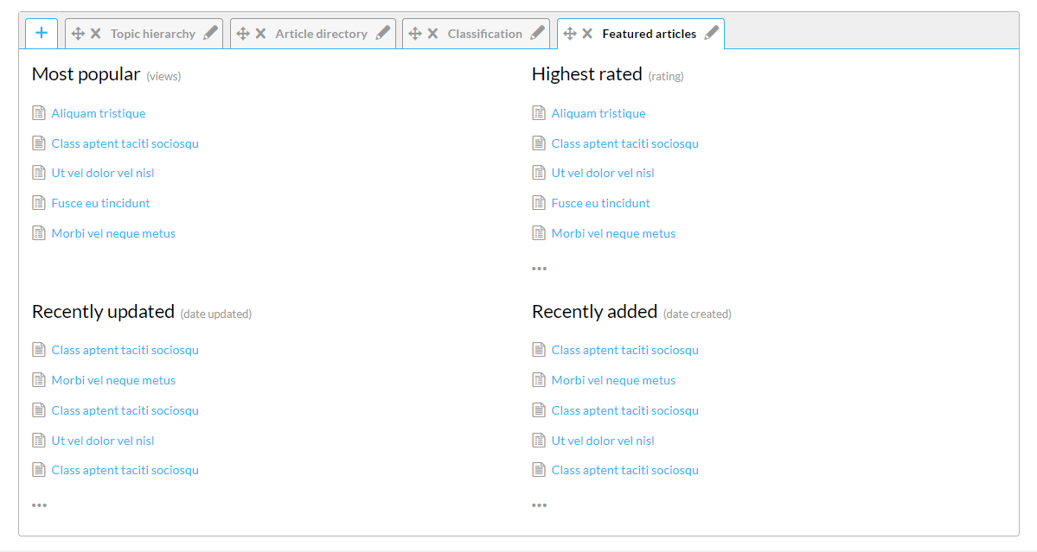Viewport: 1037px width, 552px height.
Task: Click the move handle on Topic hierarchy tab
Action: point(78,34)
